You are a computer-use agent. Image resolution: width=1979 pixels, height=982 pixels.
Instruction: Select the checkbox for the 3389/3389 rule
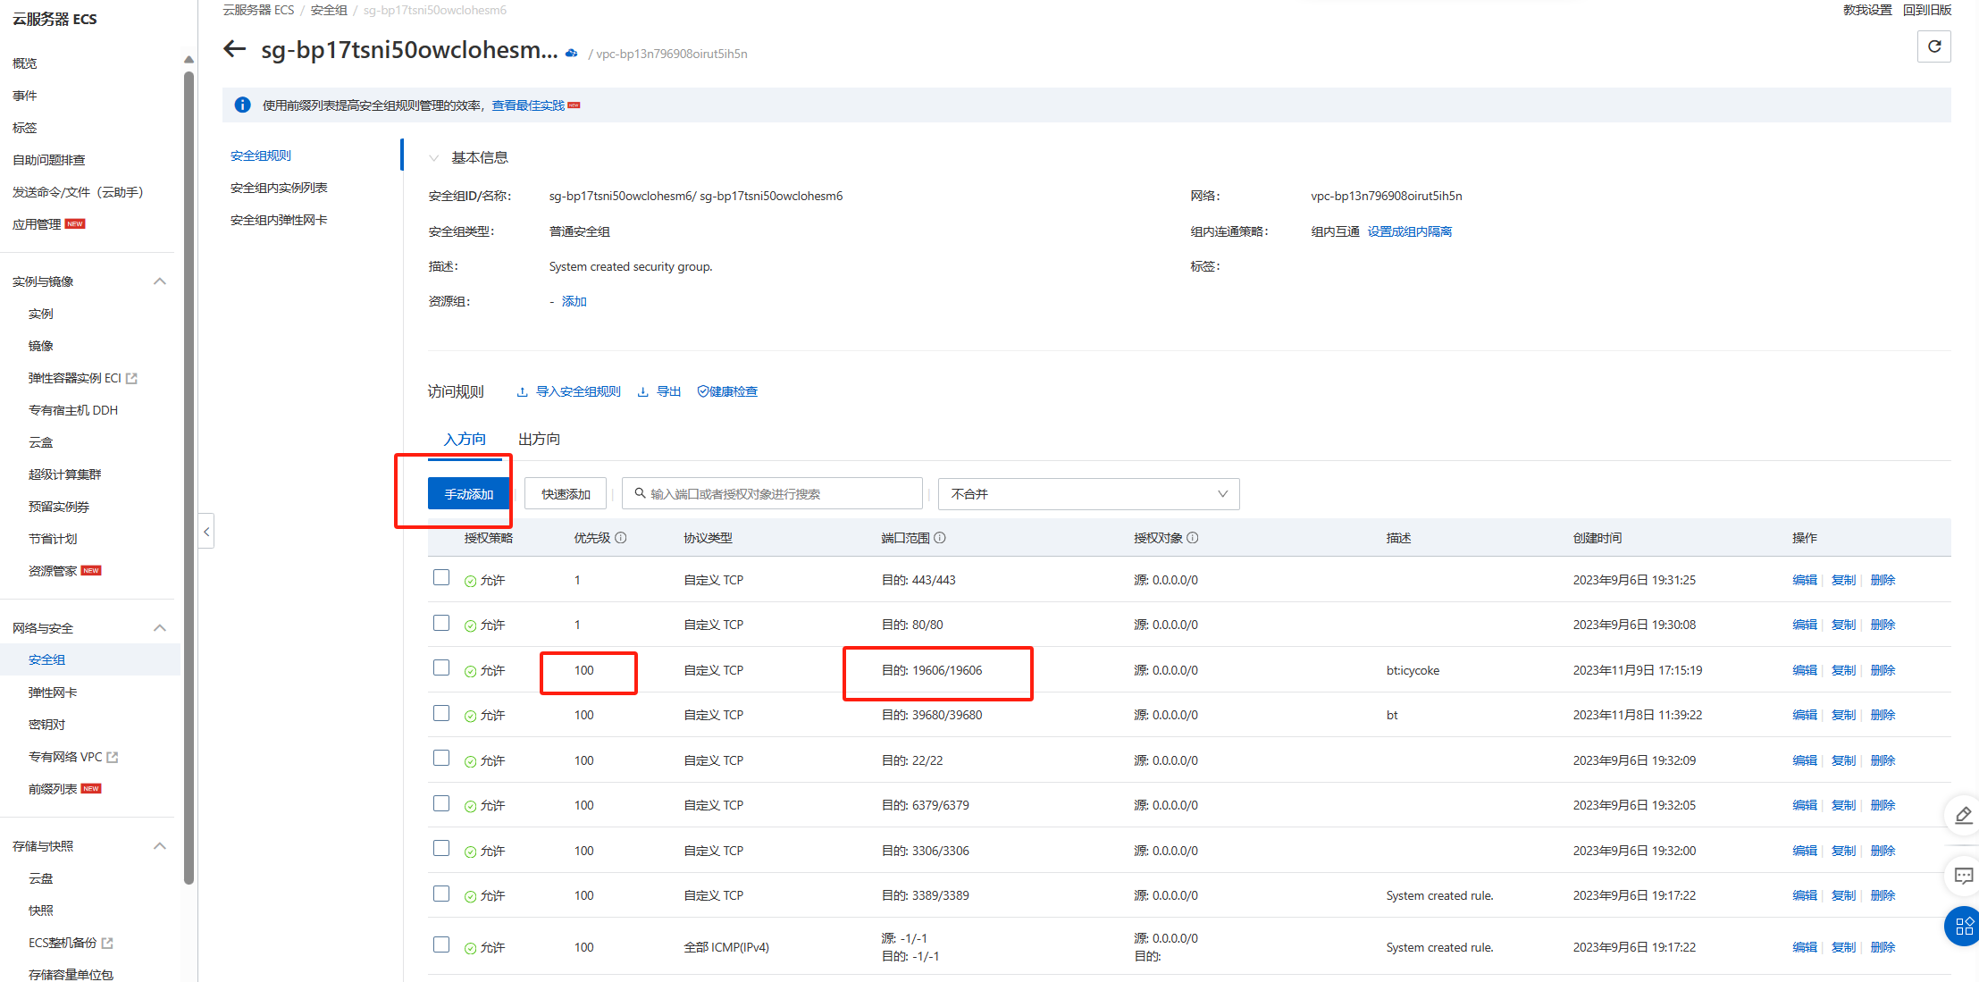(441, 894)
